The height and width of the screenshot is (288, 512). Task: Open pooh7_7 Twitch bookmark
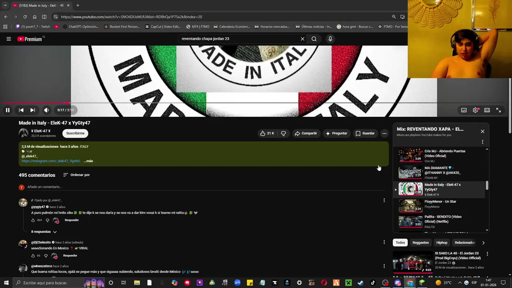pyautogui.click(x=33, y=27)
